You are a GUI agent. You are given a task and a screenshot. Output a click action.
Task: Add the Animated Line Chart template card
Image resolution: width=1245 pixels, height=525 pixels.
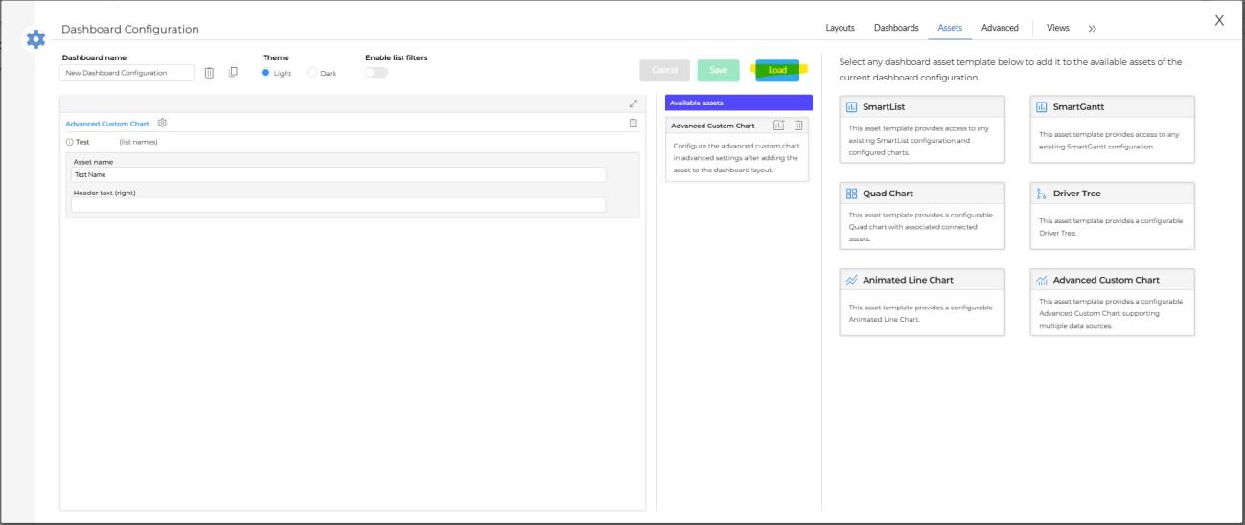922,302
